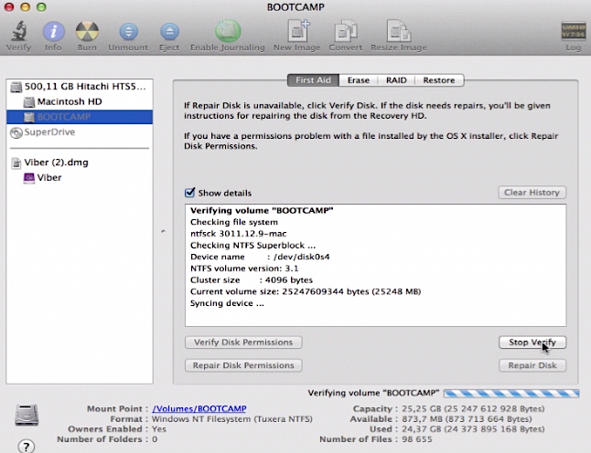This screenshot has width=591, height=453.
Task: Click the Used value 24,37 GB
Action: click(x=473, y=429)
